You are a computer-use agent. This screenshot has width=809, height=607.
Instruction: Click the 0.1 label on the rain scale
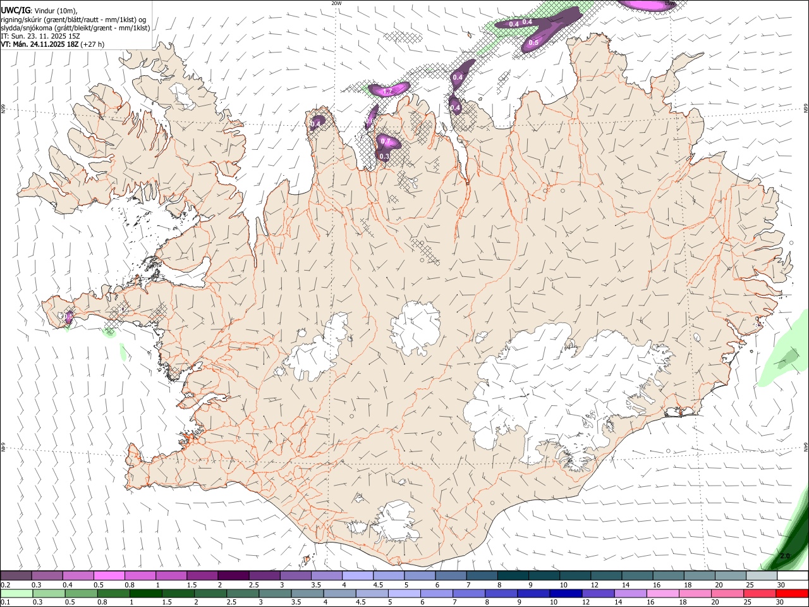(x=5, y=602)
